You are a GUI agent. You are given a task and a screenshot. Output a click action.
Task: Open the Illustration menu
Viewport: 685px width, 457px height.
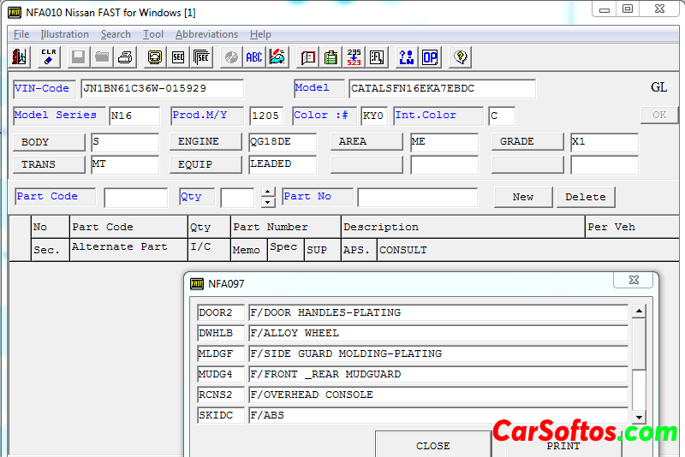pyautogui.click(x=64, y=34)
